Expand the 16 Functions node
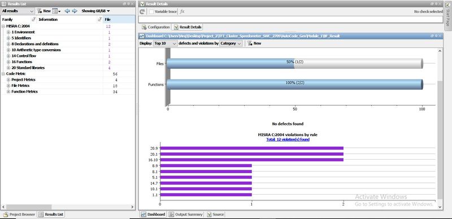 [8, 62]
